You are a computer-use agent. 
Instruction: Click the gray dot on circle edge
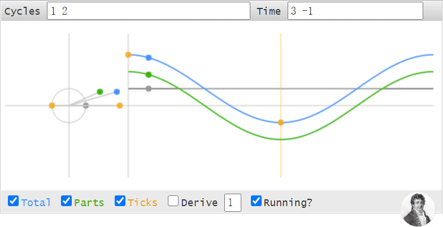(86, 106)
